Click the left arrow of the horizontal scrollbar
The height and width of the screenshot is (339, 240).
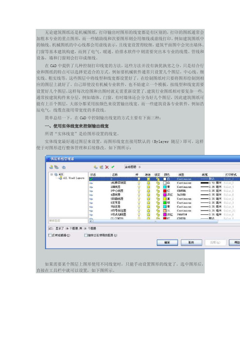(91, 221)
